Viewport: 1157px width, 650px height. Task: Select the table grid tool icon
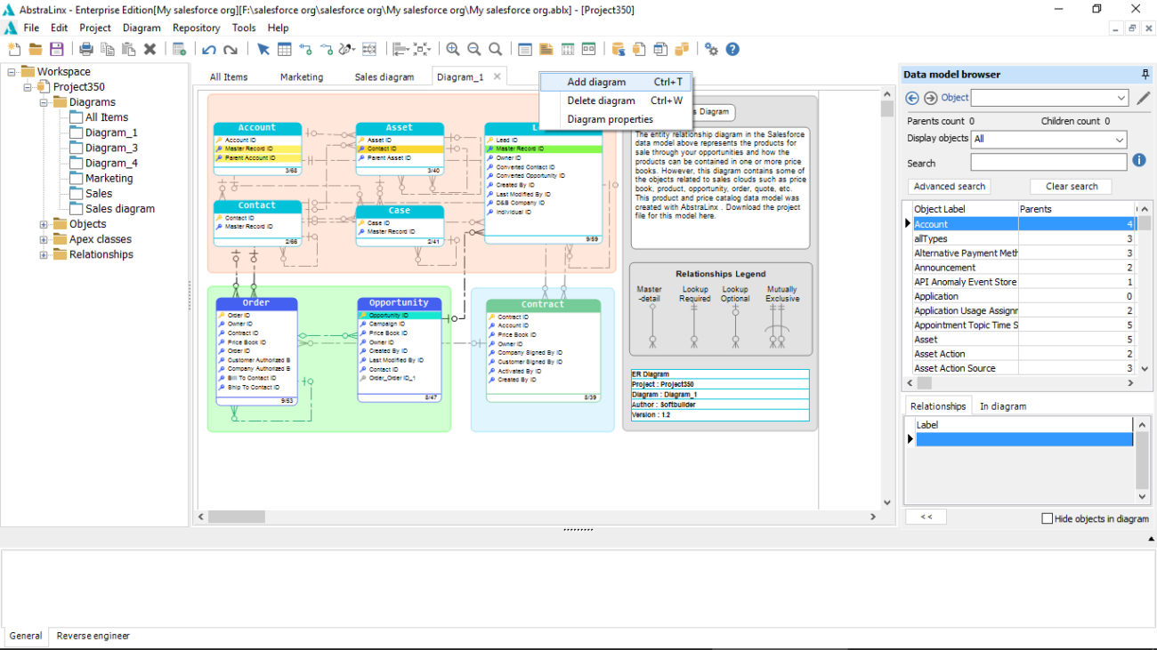(285, 49)
